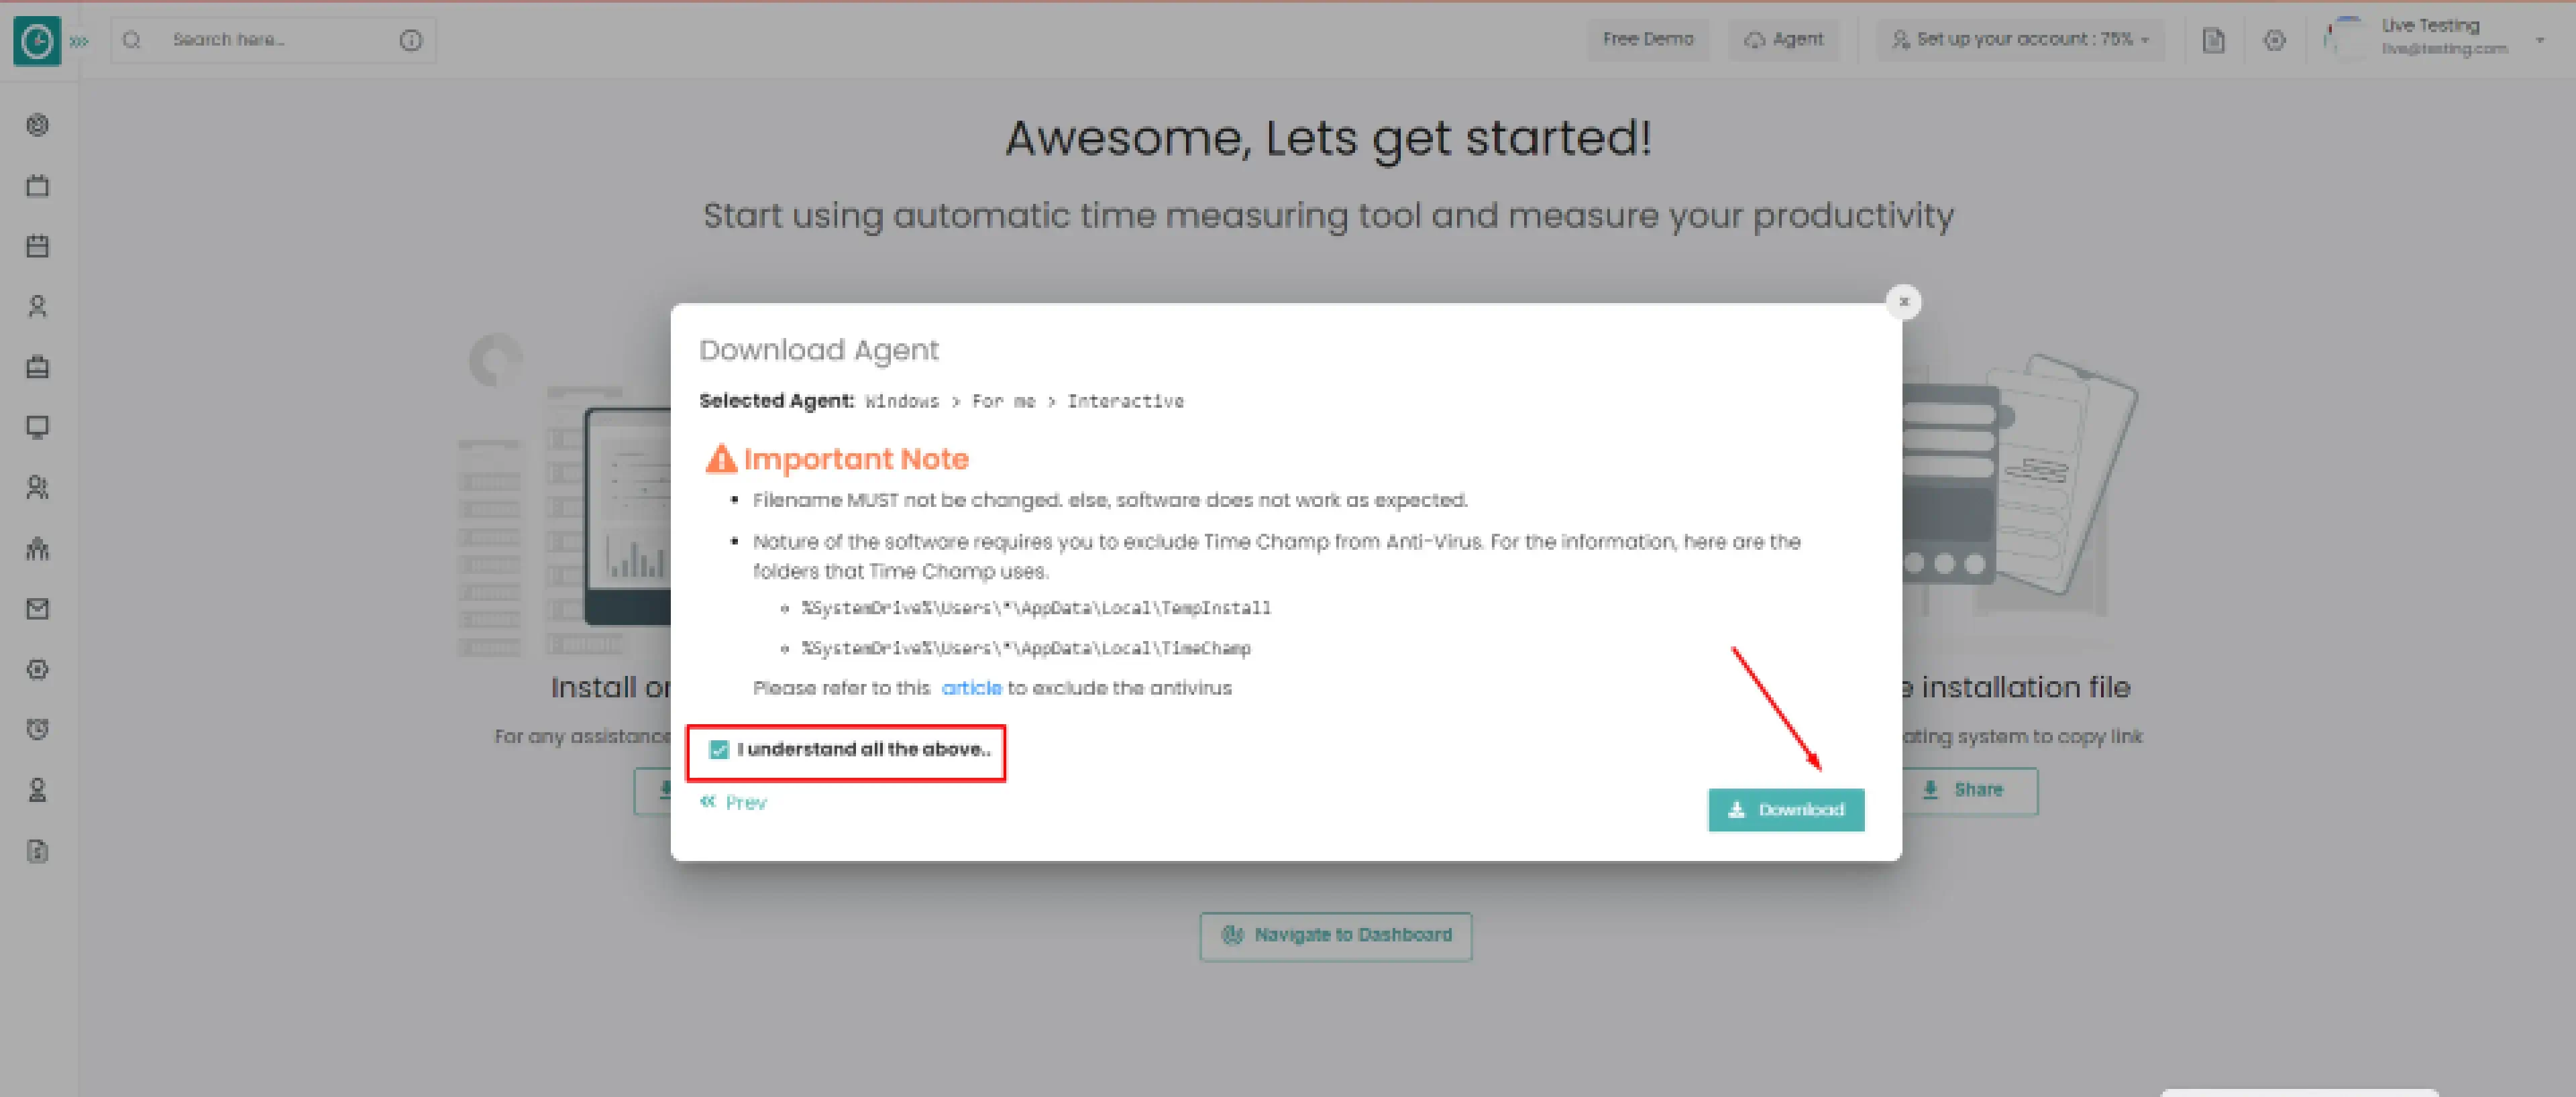Click the info icon inside the search bar
The width and height of the screenshot is (2576, 1097).
point(411,40)
